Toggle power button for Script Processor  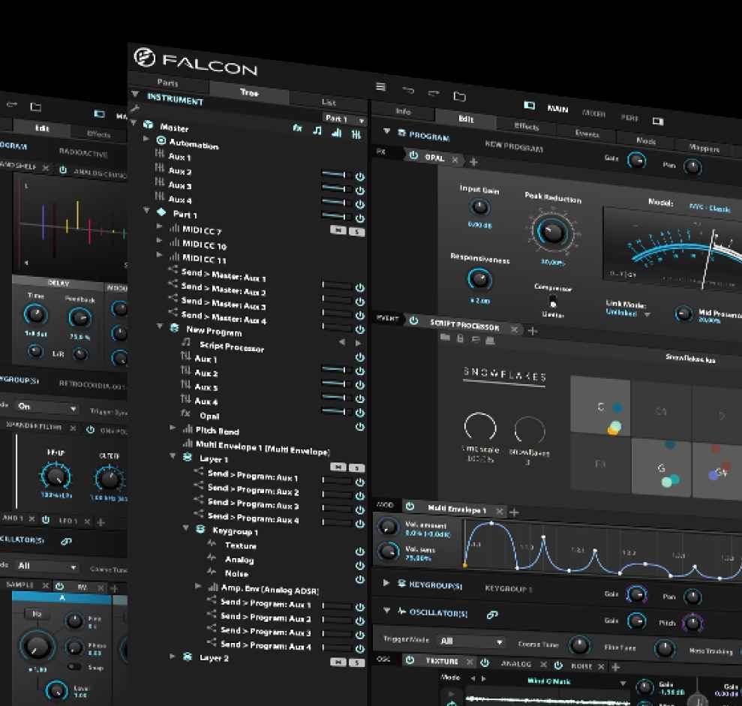(413, 321)
